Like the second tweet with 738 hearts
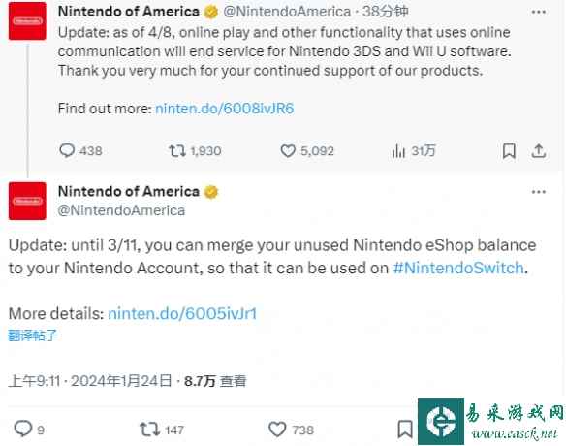Screen dimensions: 566x446 click(292, 430)
